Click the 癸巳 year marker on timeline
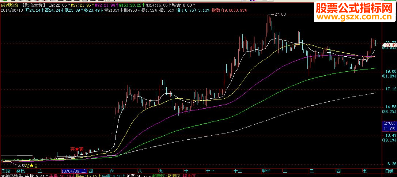 [x=21, y=171]
